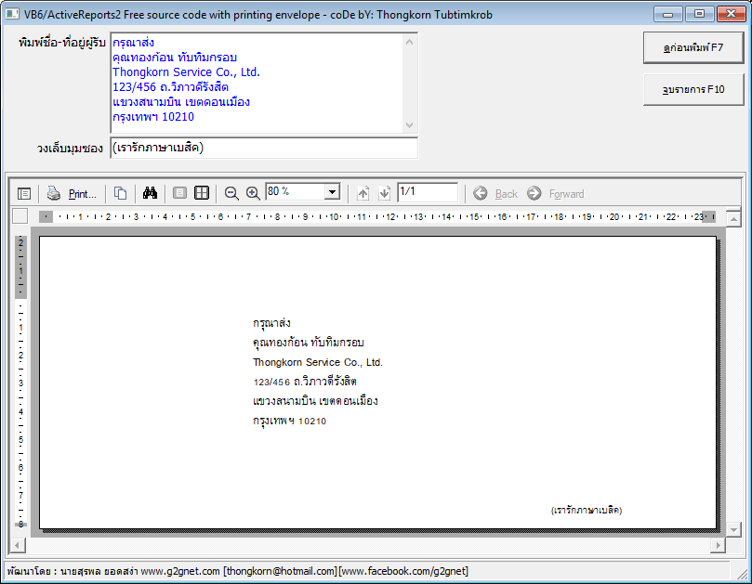Zoom out with the minus magnifier
Image resolution: width=752 pixels, height=584 pixels.
tap(231, 193)
